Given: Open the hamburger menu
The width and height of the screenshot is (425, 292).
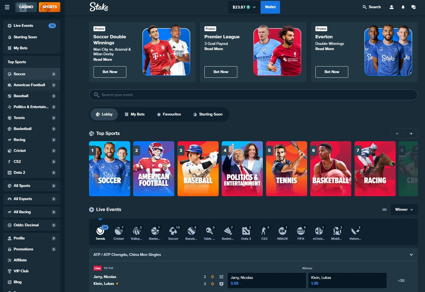Looking at the screenshot, I should click(7, 7).
